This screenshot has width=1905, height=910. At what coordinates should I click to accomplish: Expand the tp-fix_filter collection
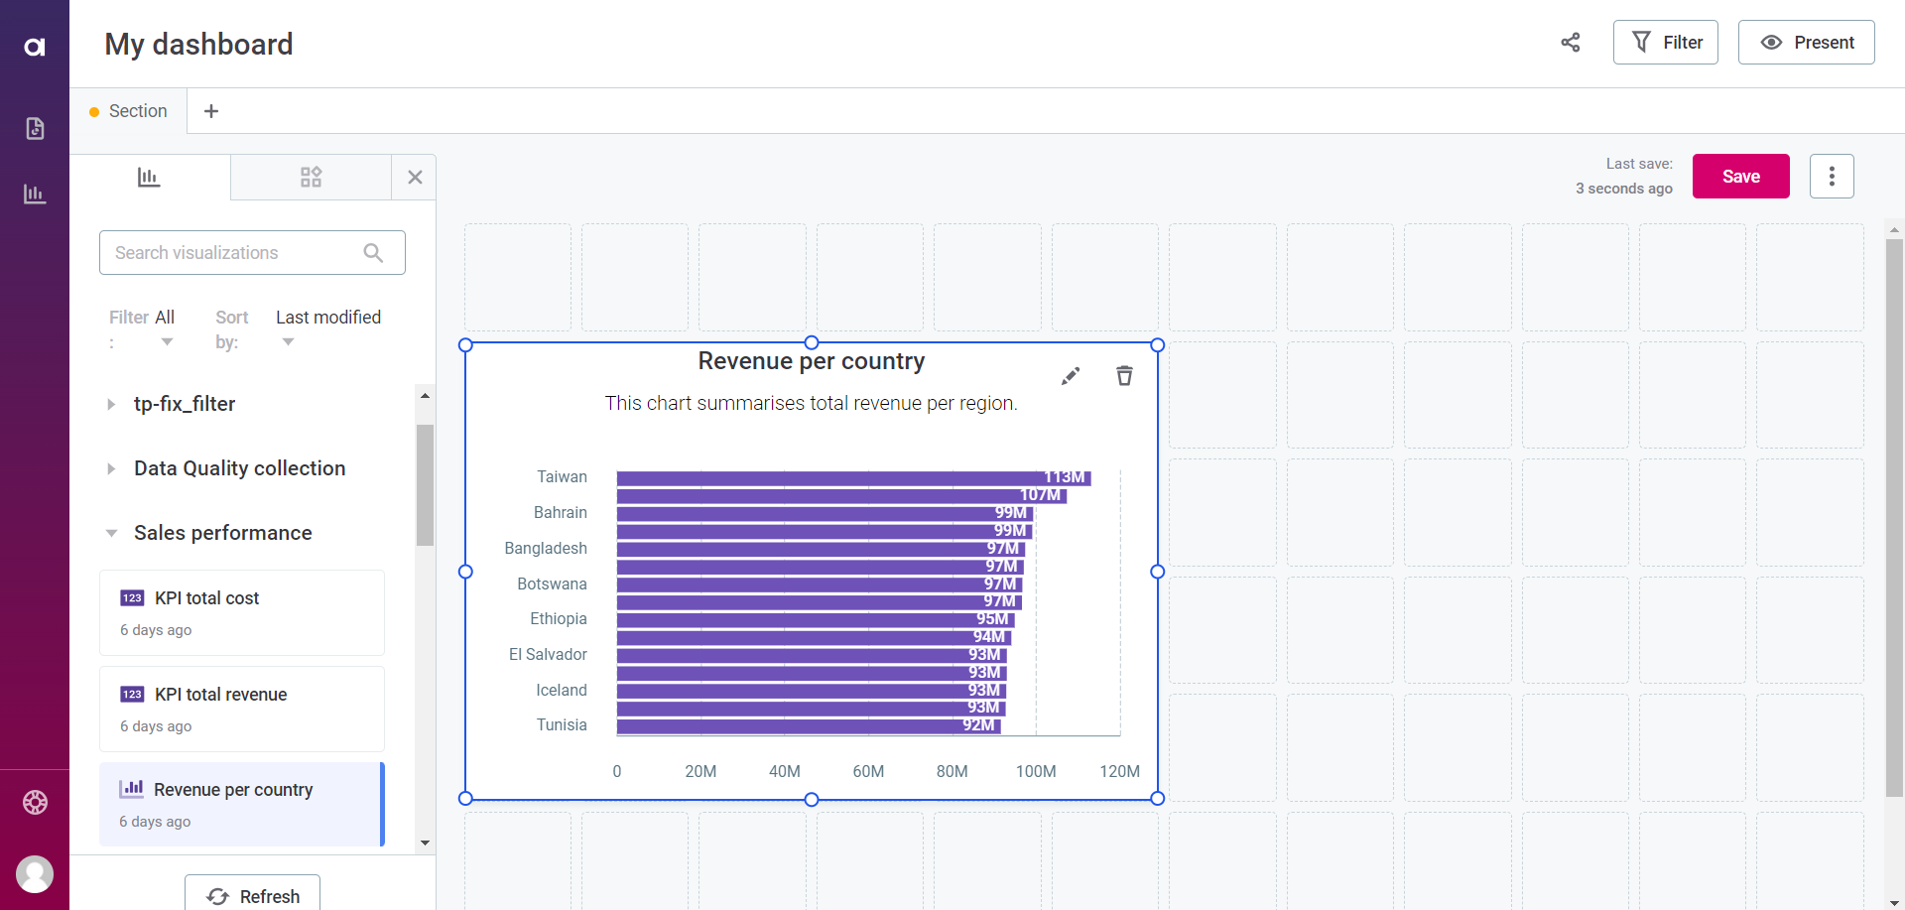tap(111, 404)
